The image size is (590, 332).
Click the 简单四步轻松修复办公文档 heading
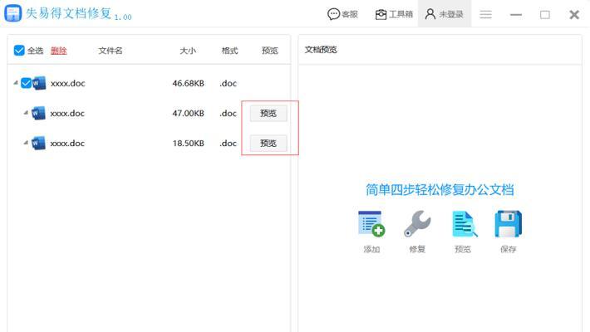[x=440, y=189]
